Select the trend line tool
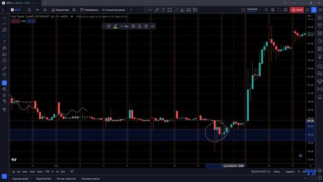The image size is (323, 182). point(5,24)
